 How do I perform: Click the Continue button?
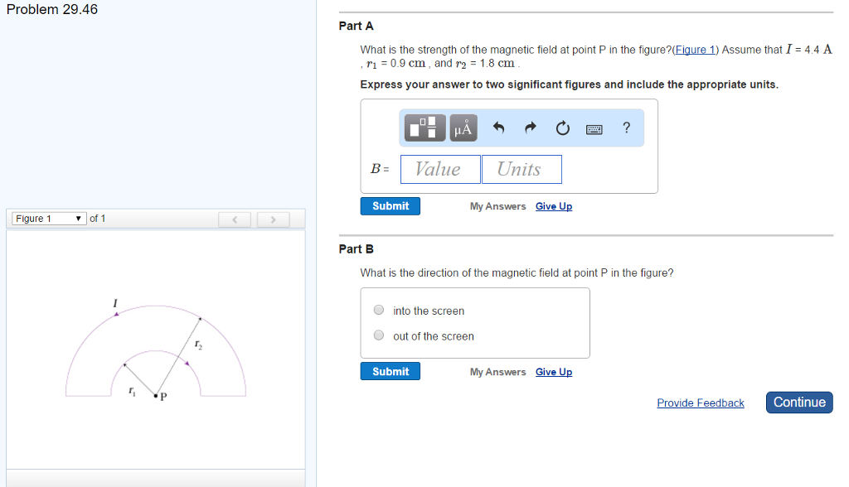pyautogui.click(x=799, y=403)
